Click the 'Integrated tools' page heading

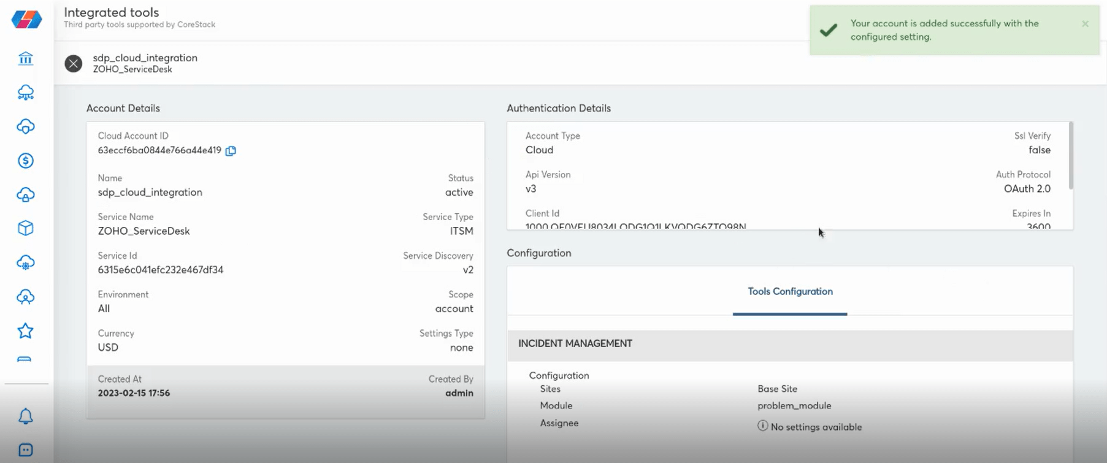pyautogui.click(x=112, y=12)
